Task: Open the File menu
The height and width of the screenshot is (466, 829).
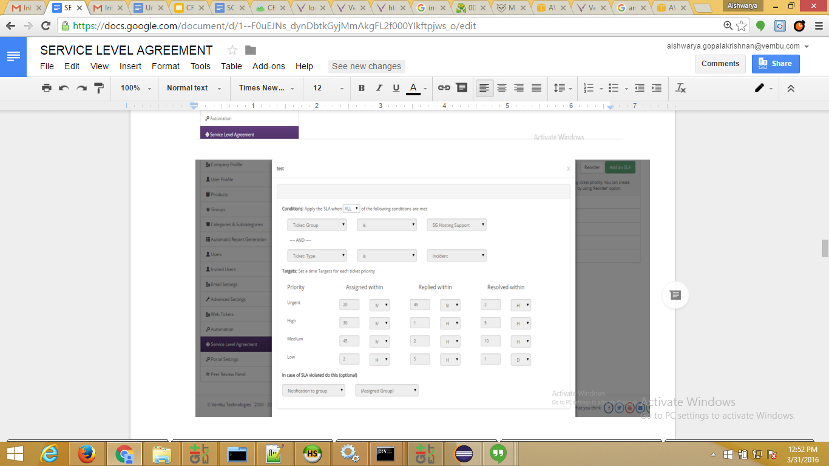Action: coord(47,66)
